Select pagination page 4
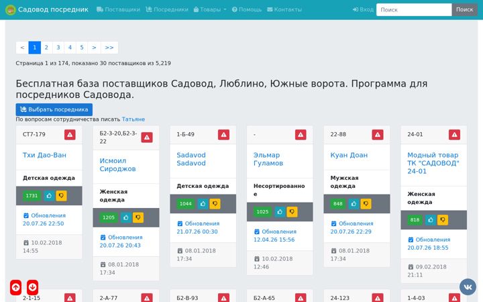The height and width of the screenshot is (302, 483). [x=70, y=48]
